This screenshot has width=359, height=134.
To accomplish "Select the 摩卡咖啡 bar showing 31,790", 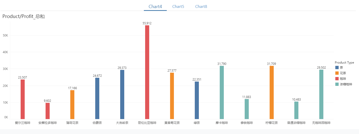I will tap(222, 92).
